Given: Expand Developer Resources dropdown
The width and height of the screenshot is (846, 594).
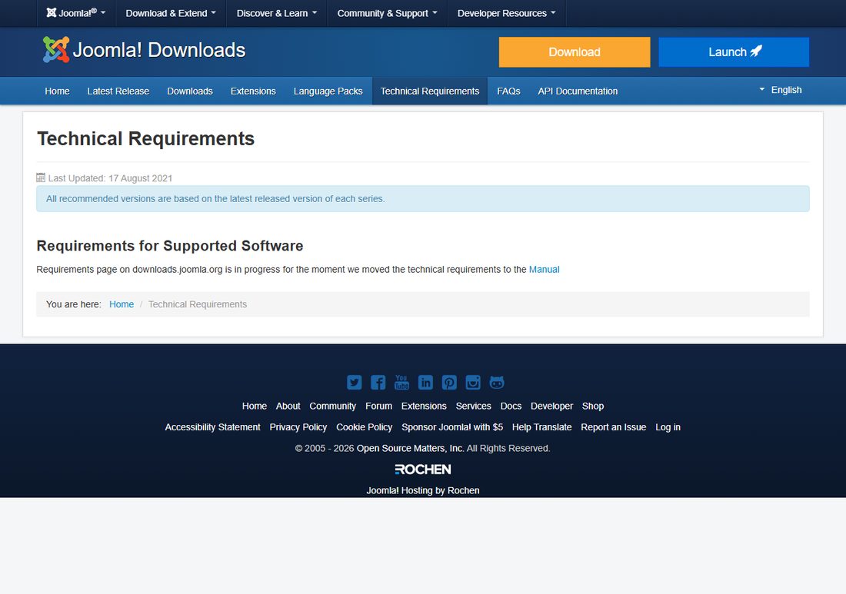Looking at the screenshot, I should pyautogui.click(x=507, y=13).
